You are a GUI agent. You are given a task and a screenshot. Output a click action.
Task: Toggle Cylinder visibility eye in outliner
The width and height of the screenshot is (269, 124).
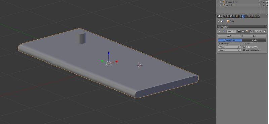pyautogui.click(x=261, y=2)
